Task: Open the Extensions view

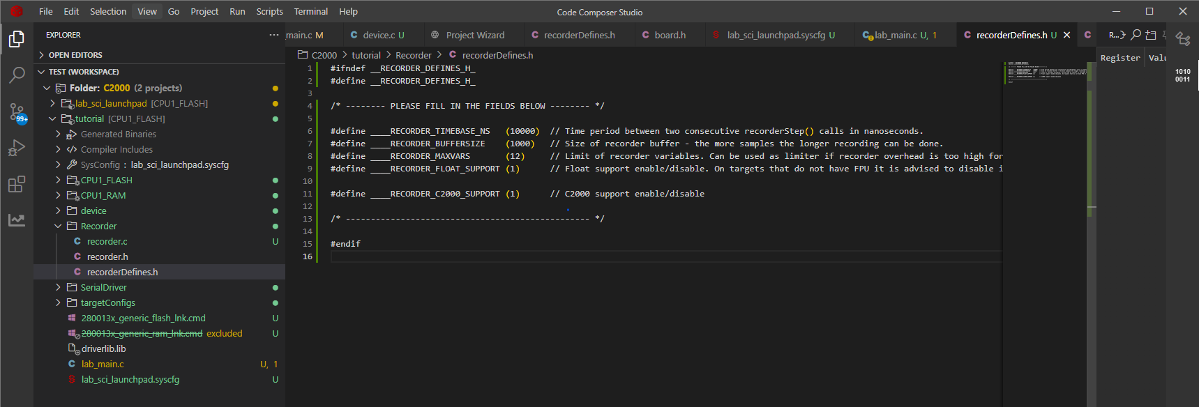Action: pos(17,184)
